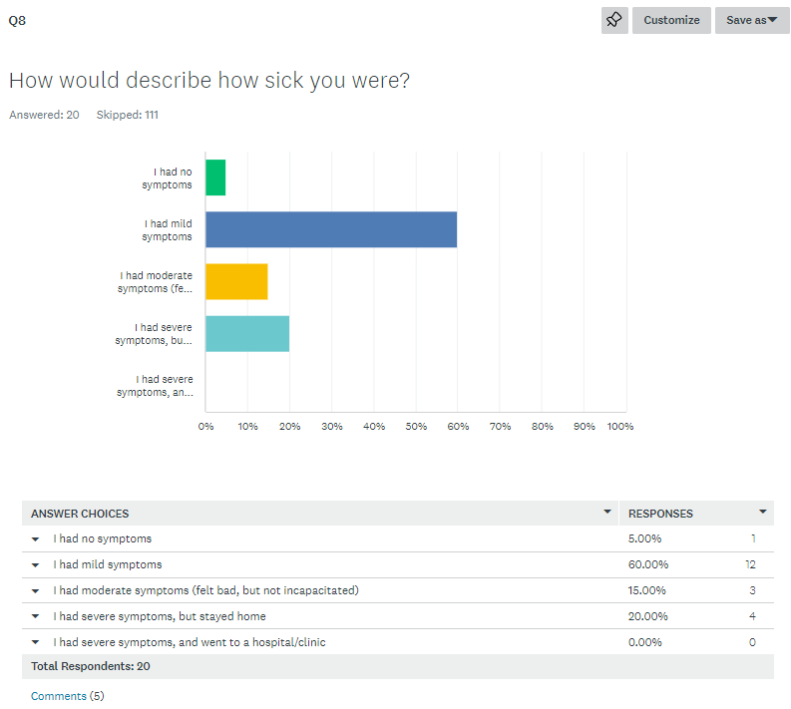Expand the 'I had mild symptoms' row arrow
Screen dimensions: 791x709
tap(35, 565)
